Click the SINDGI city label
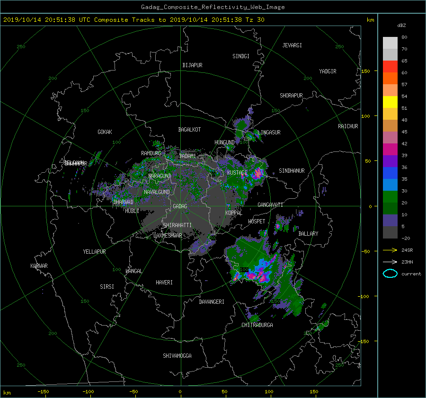Screen dimensions: 426x398 point(241,56)
